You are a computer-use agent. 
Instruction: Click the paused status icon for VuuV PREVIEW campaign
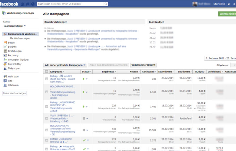[x=84, y=118]
